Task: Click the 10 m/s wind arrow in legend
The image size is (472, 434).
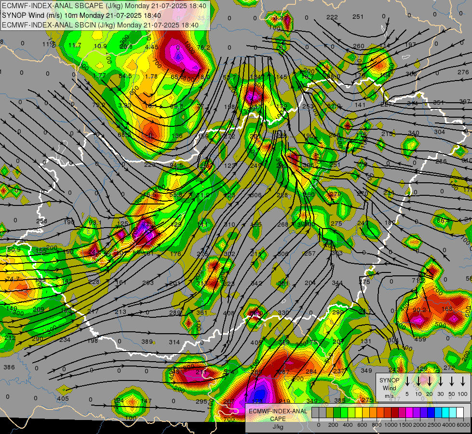Action: [418, 381]
